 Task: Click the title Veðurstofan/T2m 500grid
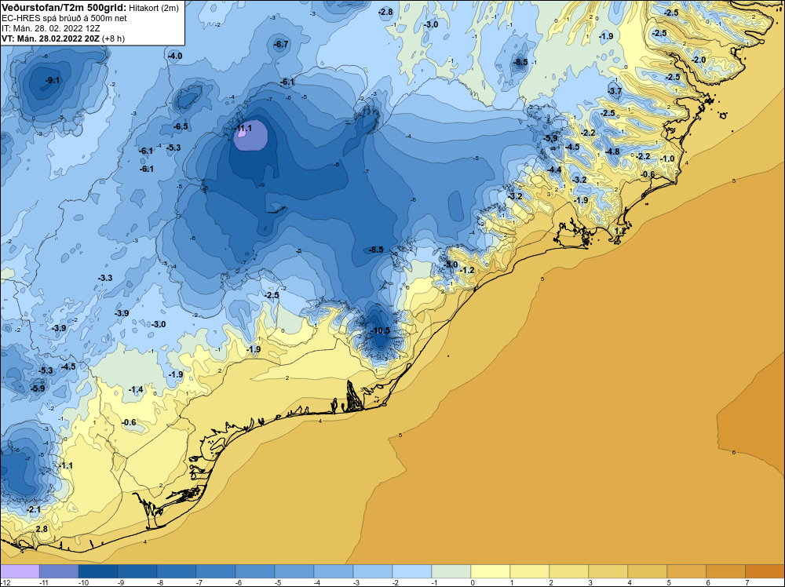pos(63,8)
